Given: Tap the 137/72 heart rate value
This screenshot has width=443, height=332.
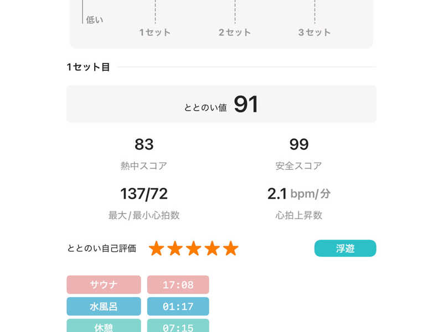Looking at the screenshot, I should [144, 194].
